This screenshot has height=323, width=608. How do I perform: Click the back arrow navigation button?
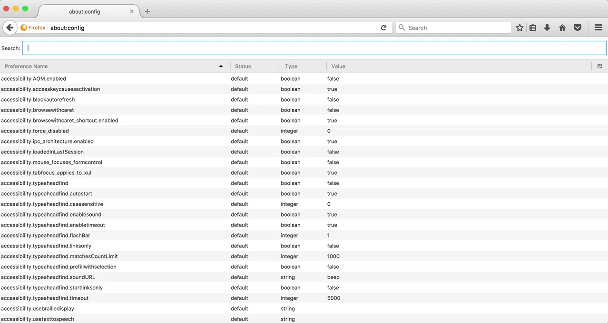click(x=10, y=28)
